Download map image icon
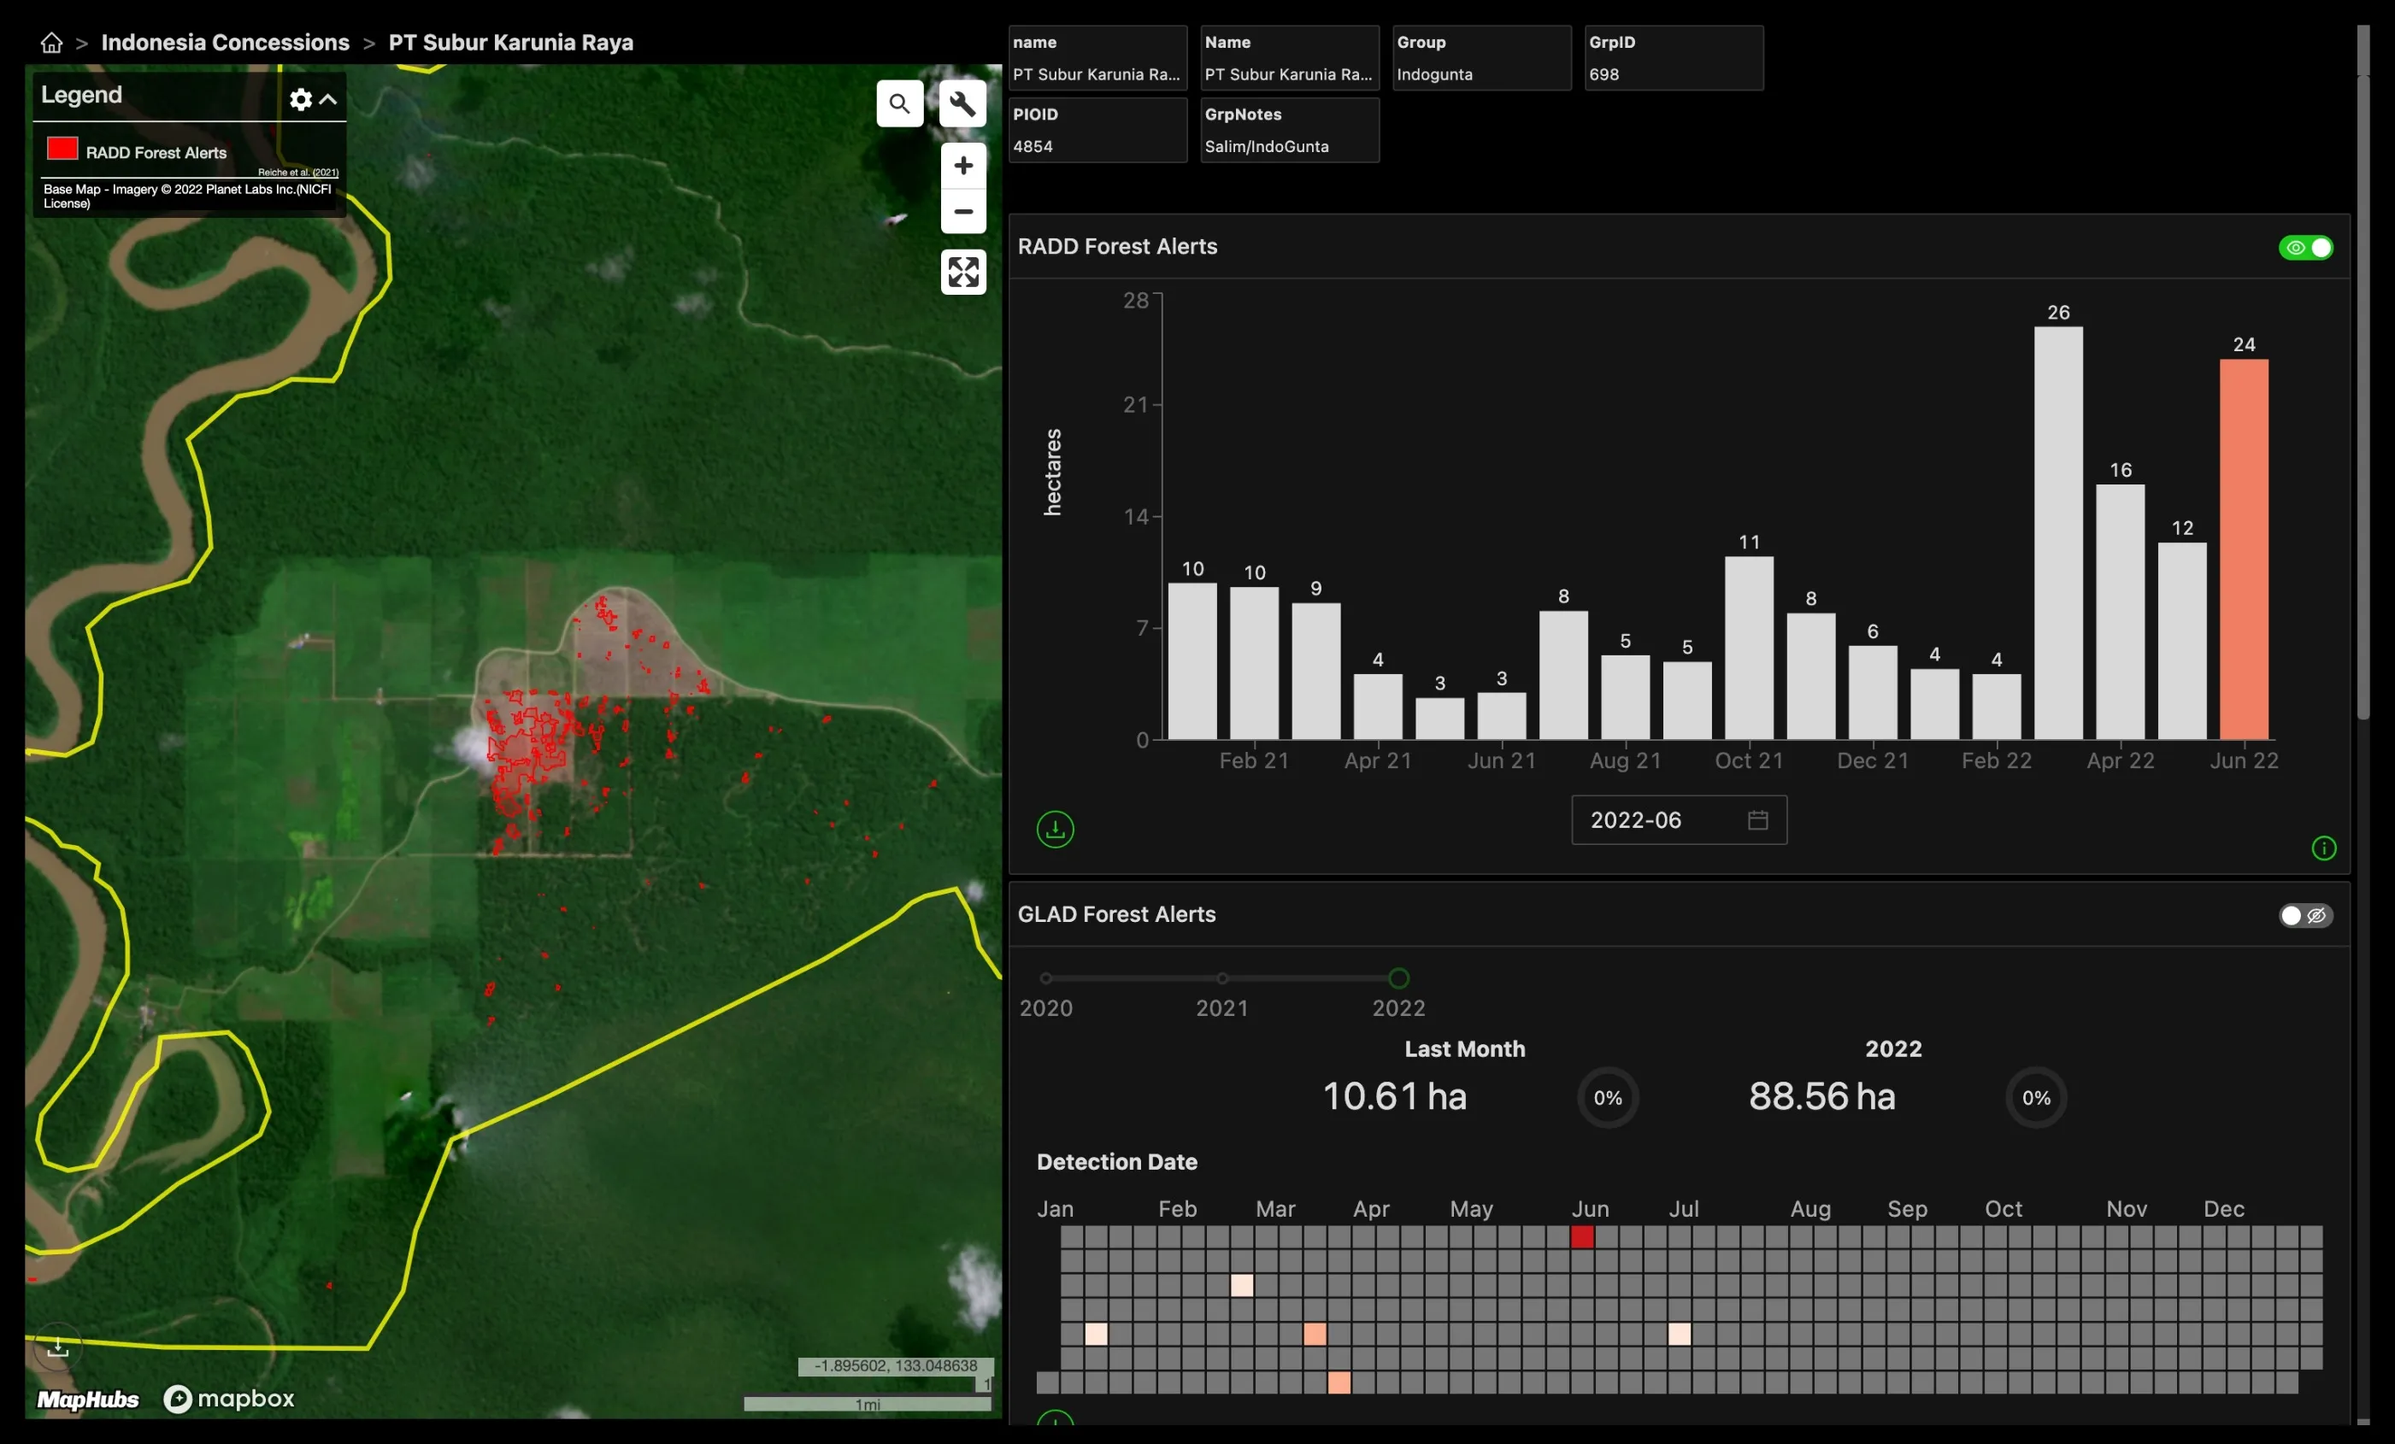 58,1347
